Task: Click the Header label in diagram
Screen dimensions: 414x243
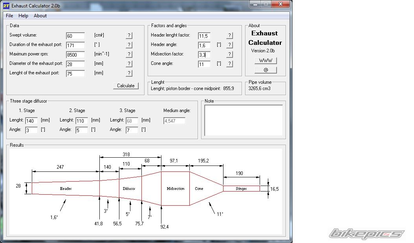Action: (66, 188)
